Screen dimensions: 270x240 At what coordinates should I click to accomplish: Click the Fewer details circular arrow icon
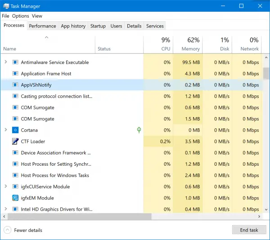[x=7, y=230]
